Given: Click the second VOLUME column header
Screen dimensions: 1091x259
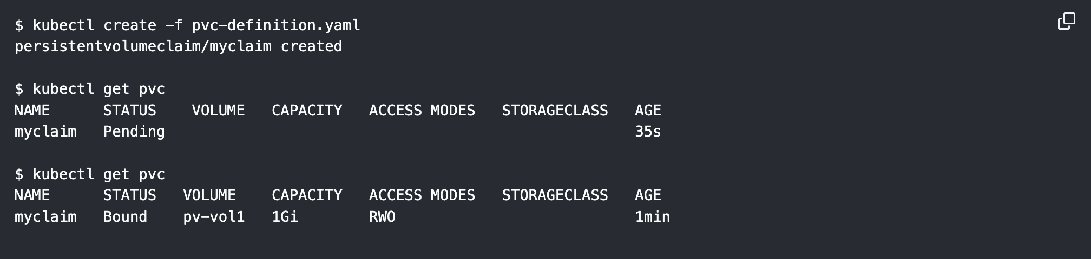Looking at the screenshot, I should pos(209,195).
